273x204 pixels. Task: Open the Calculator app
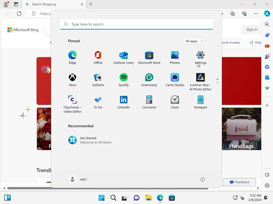click(x=149, y=102)
